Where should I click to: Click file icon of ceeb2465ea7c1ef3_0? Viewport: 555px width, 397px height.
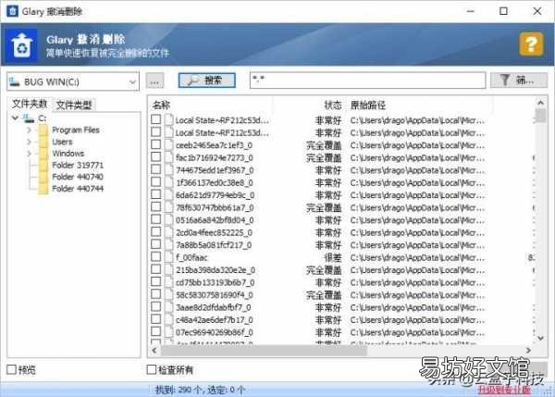click(169, 145)
